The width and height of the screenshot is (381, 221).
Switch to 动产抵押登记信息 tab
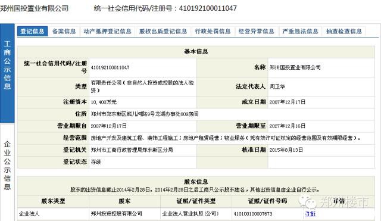click(x=107, y=32)
